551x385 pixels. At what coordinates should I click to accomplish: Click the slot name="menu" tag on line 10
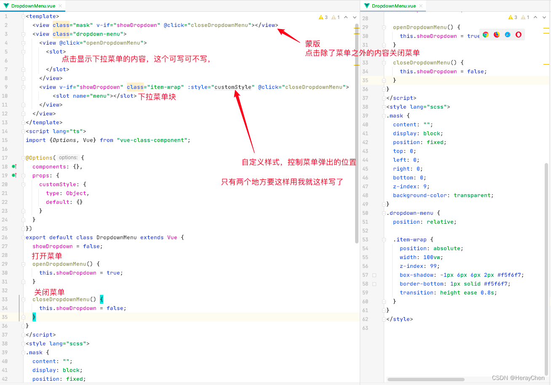coord(94,96)
